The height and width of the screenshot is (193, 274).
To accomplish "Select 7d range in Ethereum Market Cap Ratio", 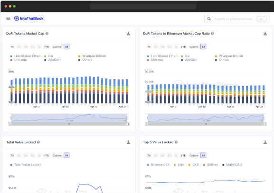I will click(x=149, y=47).
